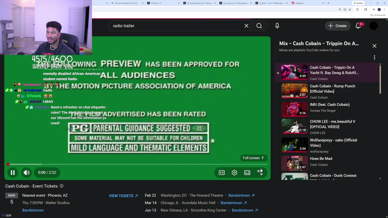Viewport: 388px width, 218px height.
Task: Close the Home / X tab
Action: (179, 3)
